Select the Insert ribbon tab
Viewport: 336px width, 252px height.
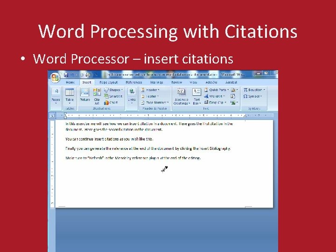tap(87, 82)
